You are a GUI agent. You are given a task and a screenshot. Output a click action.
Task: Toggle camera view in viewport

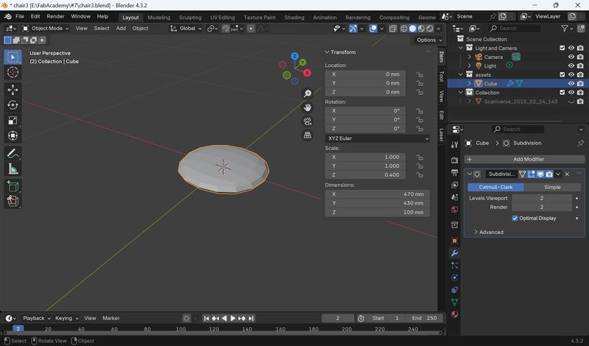click(x=307, y=121)
